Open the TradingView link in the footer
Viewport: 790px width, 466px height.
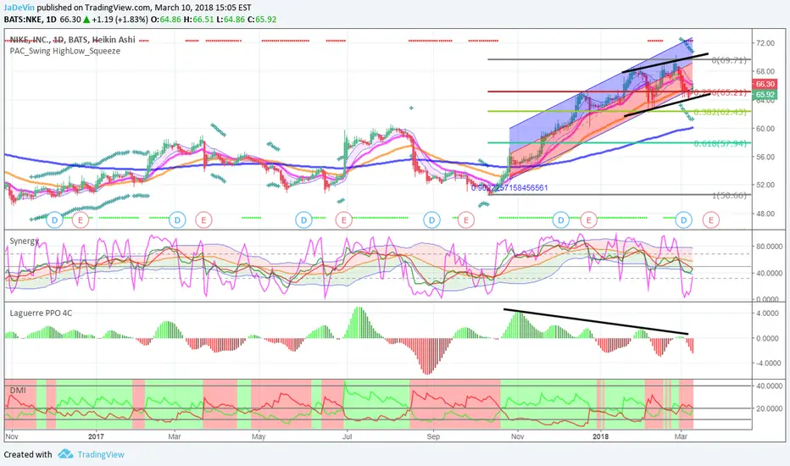pos(101,454)
